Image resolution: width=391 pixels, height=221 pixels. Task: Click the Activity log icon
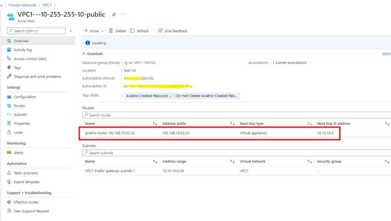click(9, 50)
